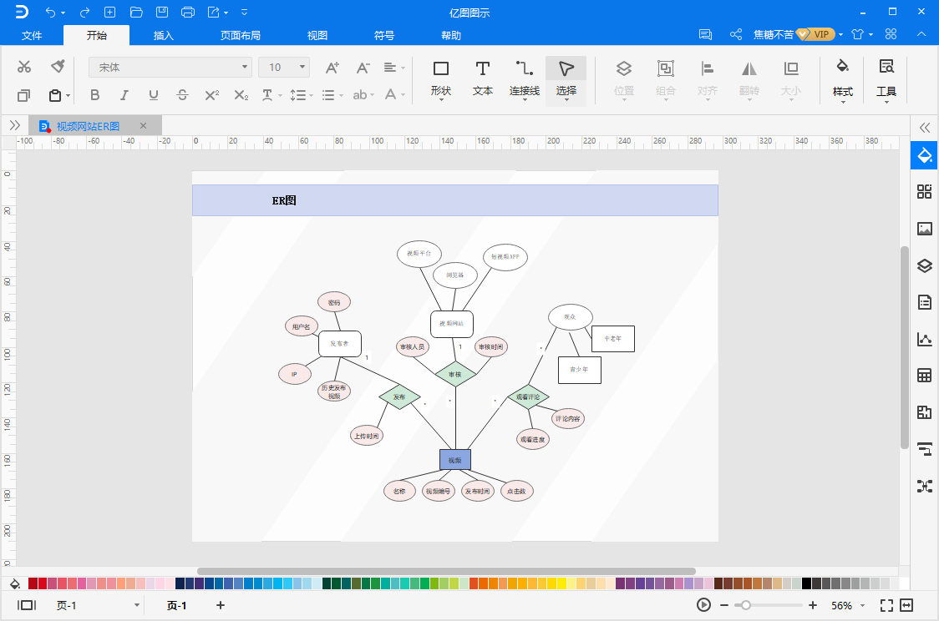Click the scissors Cut icon
The image size is (939, 621).
[x=24, y=67]
